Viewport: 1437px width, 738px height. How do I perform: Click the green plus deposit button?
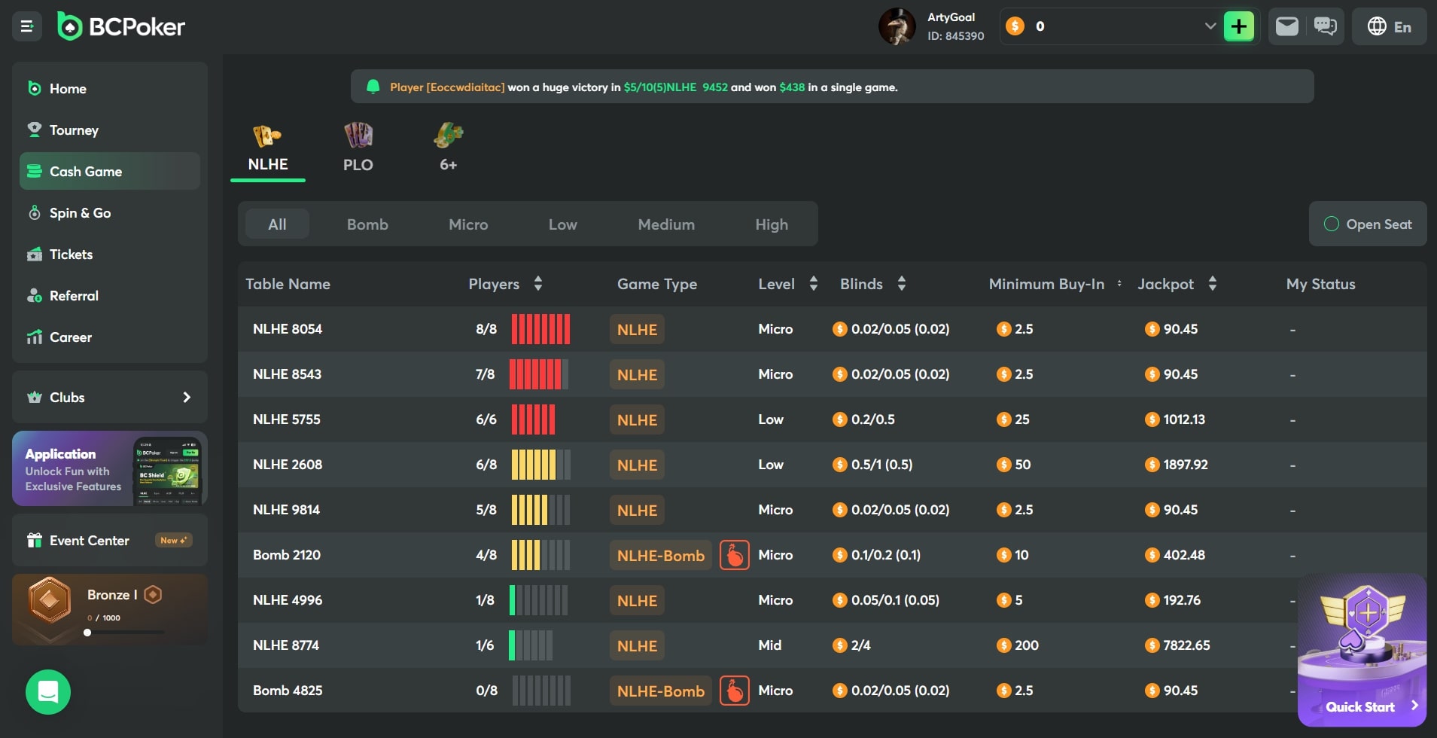point(1238,27)
